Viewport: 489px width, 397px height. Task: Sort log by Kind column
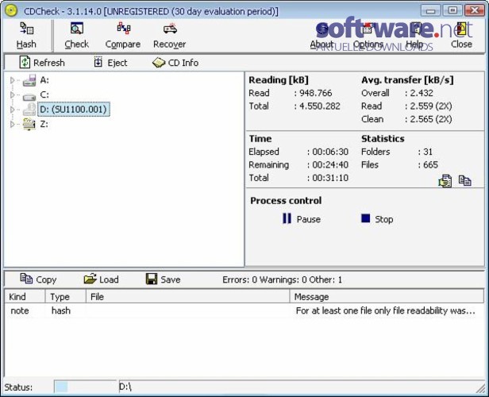point(25,297)
